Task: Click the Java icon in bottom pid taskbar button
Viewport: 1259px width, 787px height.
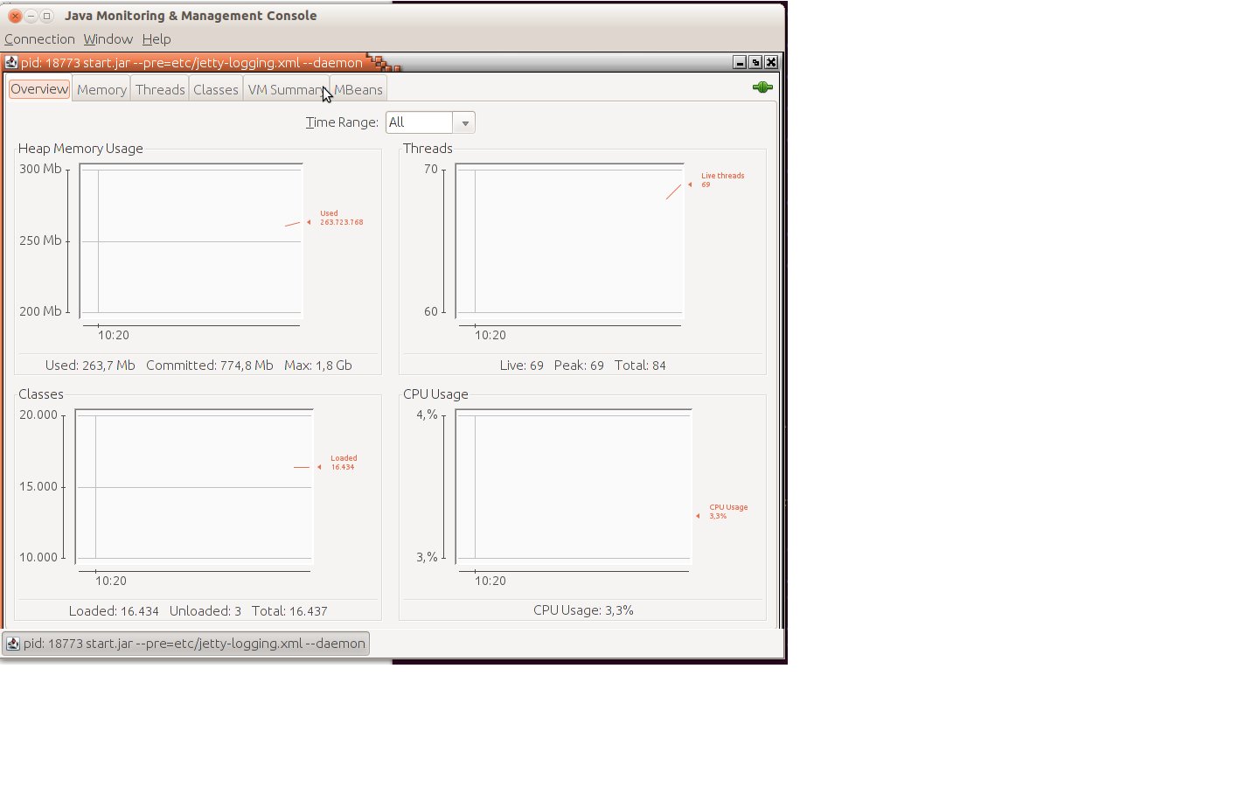Action: click(x=13, y=644)
